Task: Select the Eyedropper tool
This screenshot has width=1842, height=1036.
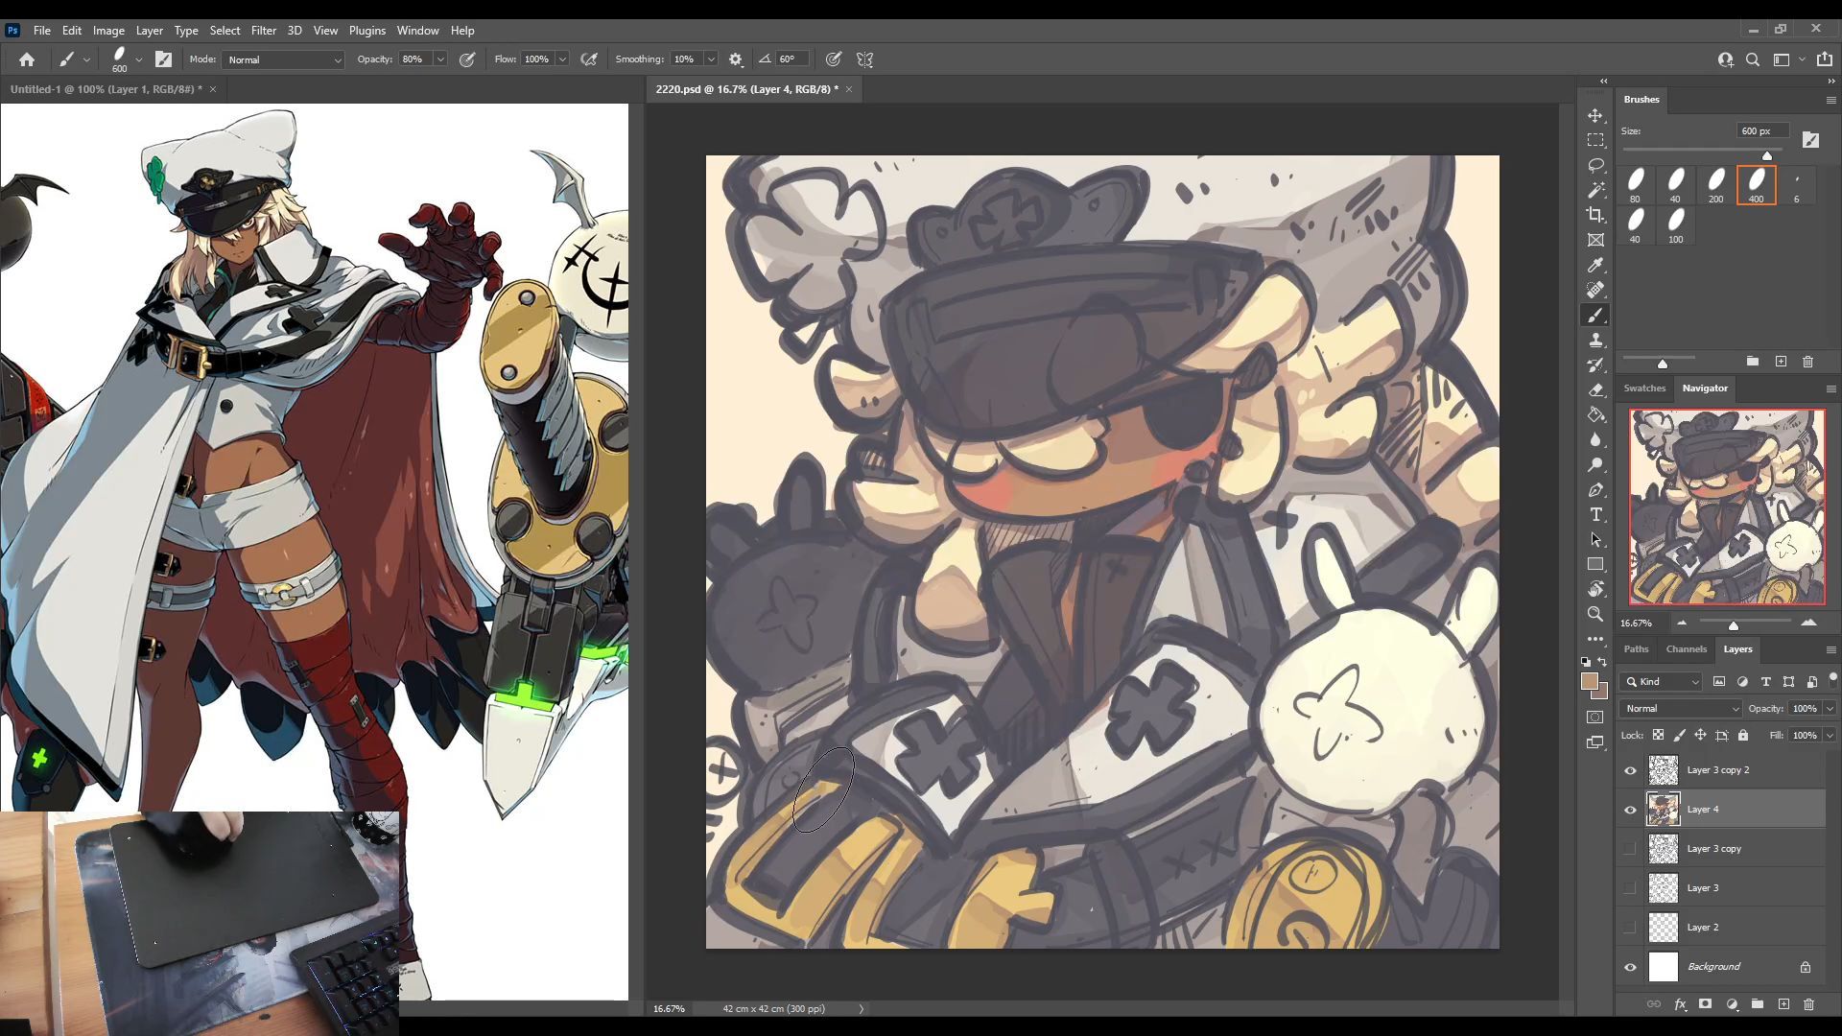Action: 1595,265
